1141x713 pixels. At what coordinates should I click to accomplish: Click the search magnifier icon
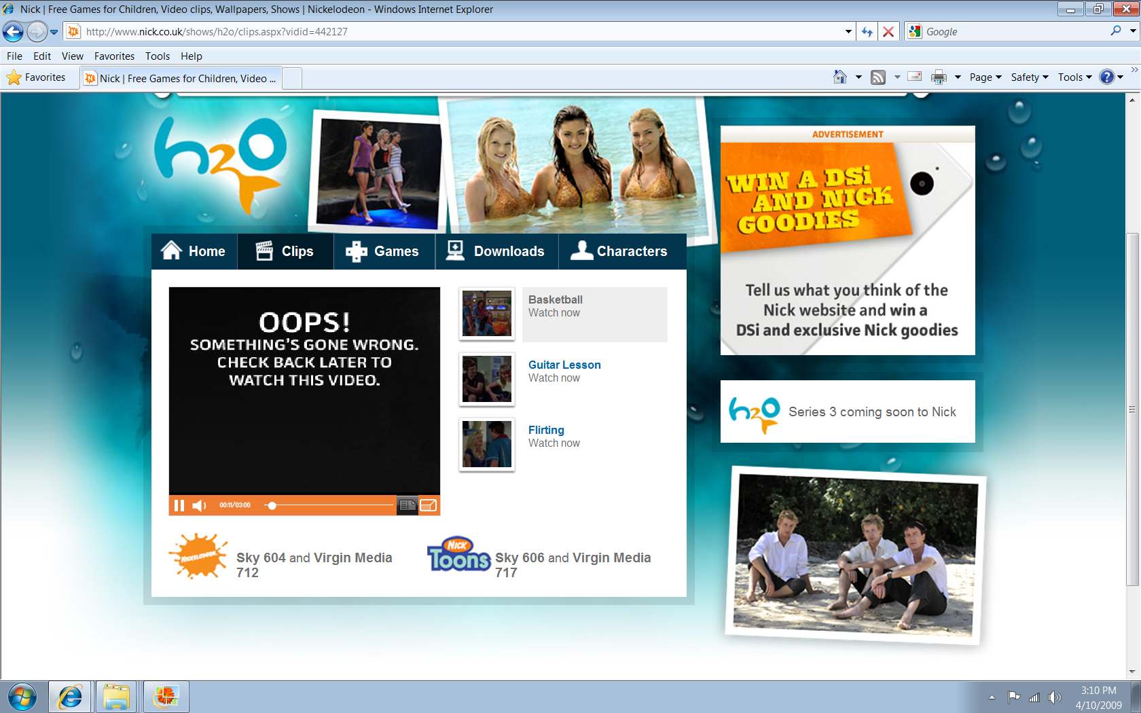tap(1115, 31)
